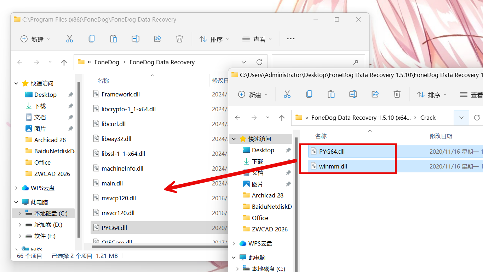Open the 新建 dropdown in left window
The width and height of the screenshot is (483, 272).
click(x=35, y=39)
